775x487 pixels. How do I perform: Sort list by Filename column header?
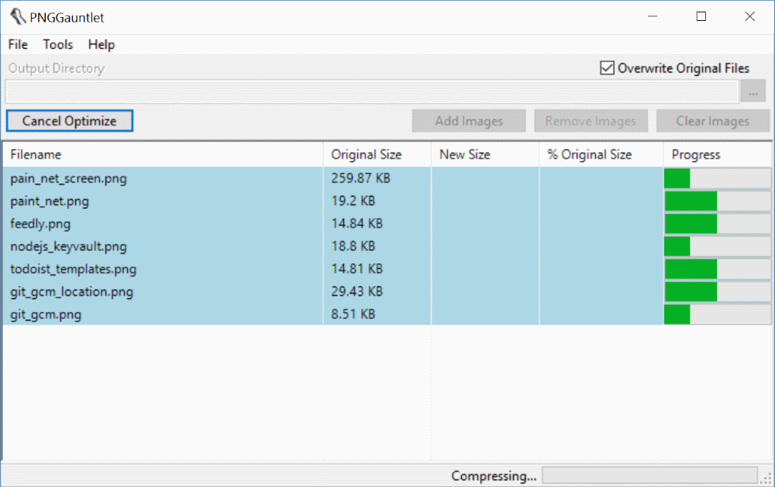[x=163, y=155]
